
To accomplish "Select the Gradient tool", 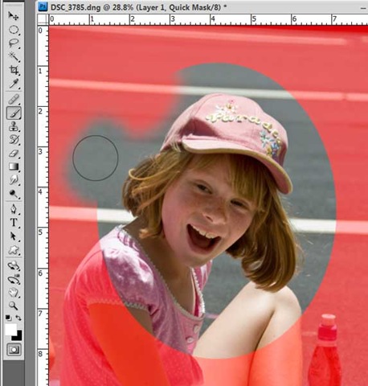I will click(x=14, y=167).
